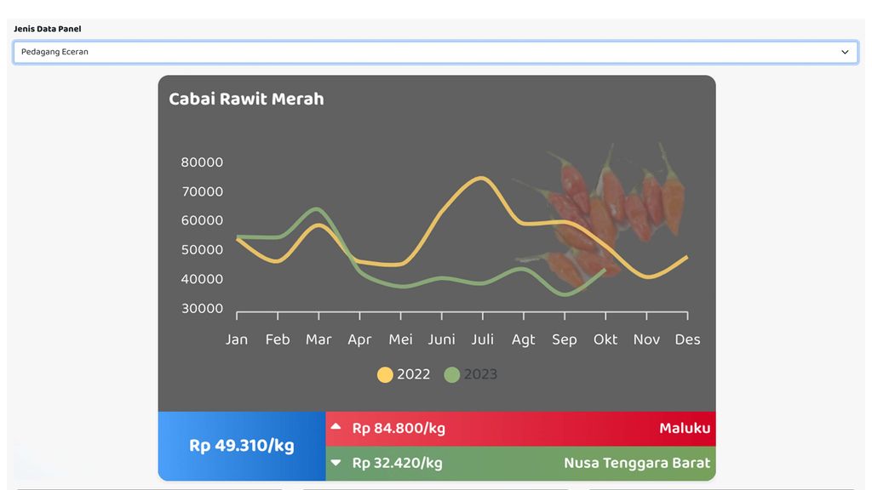Select the Des month axis label
The height and width of the screenshot is (490, 872).
(x=687, y=339)
